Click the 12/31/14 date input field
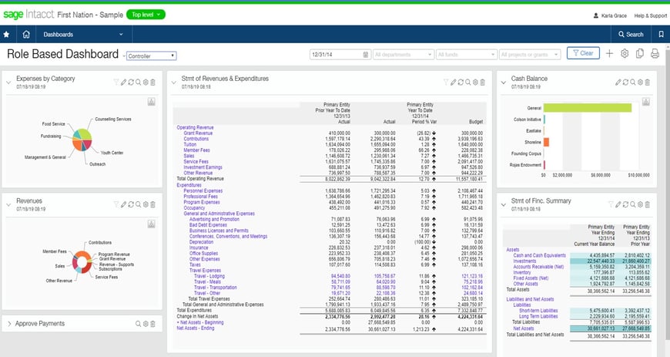 (340, 55)
